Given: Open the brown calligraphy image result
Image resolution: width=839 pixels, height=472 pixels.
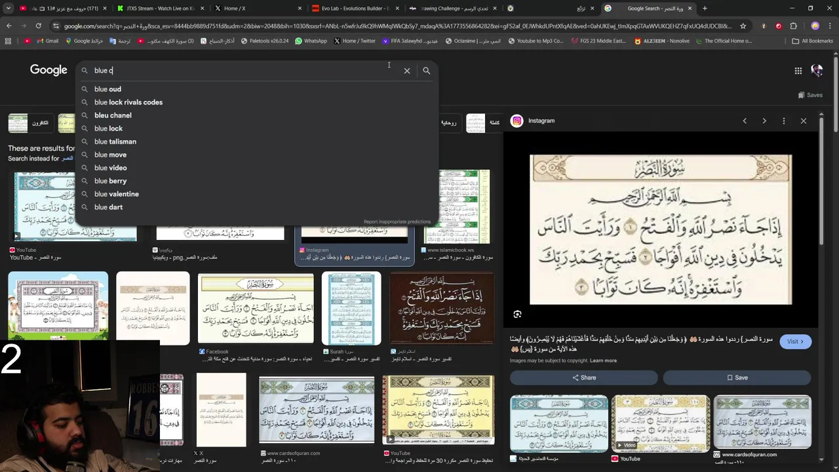Looking at the screenshot, I should click(x=442, y=308).
